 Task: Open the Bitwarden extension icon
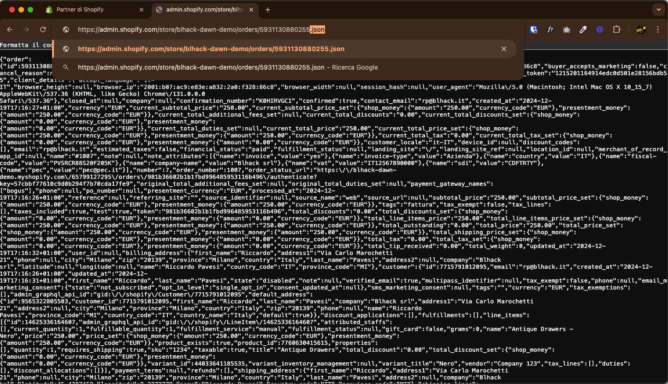pos(533,30)
